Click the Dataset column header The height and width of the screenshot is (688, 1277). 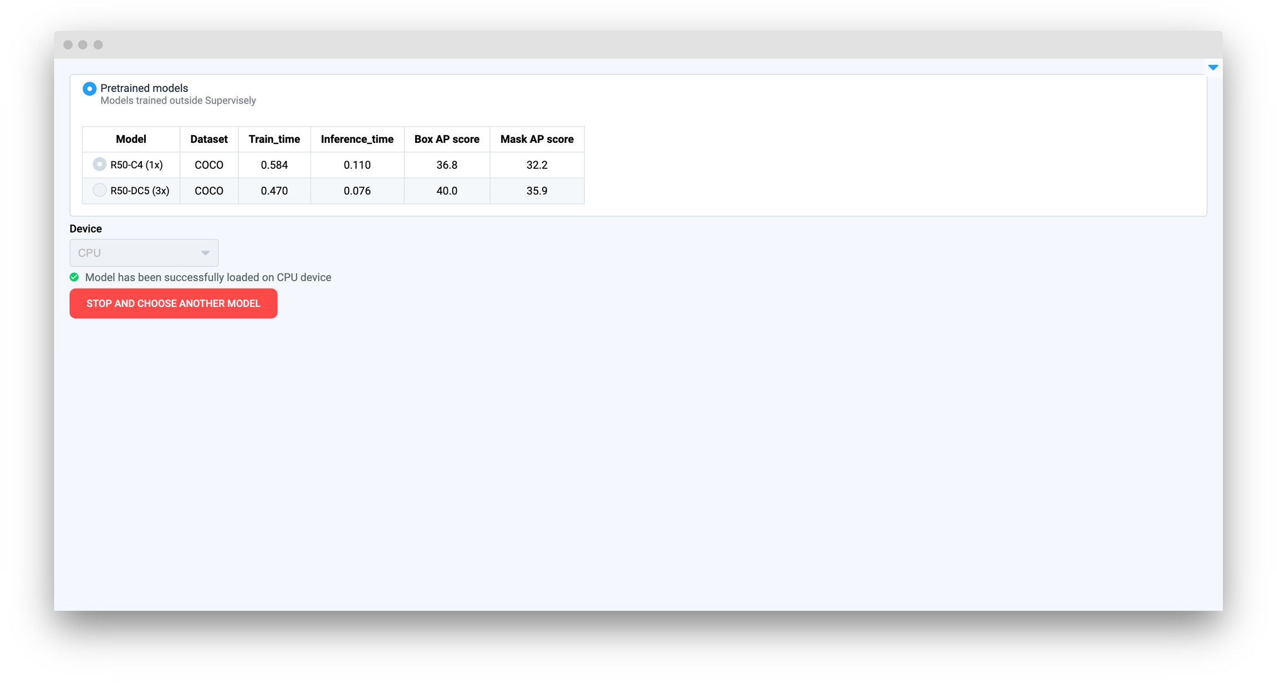[x=209, y=139]
